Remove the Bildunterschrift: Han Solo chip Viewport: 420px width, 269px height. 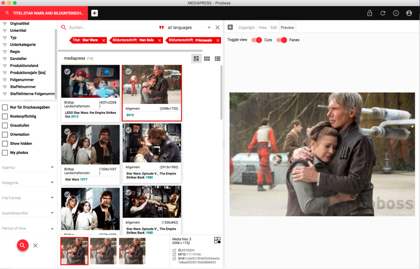click(x=160, y=40)
